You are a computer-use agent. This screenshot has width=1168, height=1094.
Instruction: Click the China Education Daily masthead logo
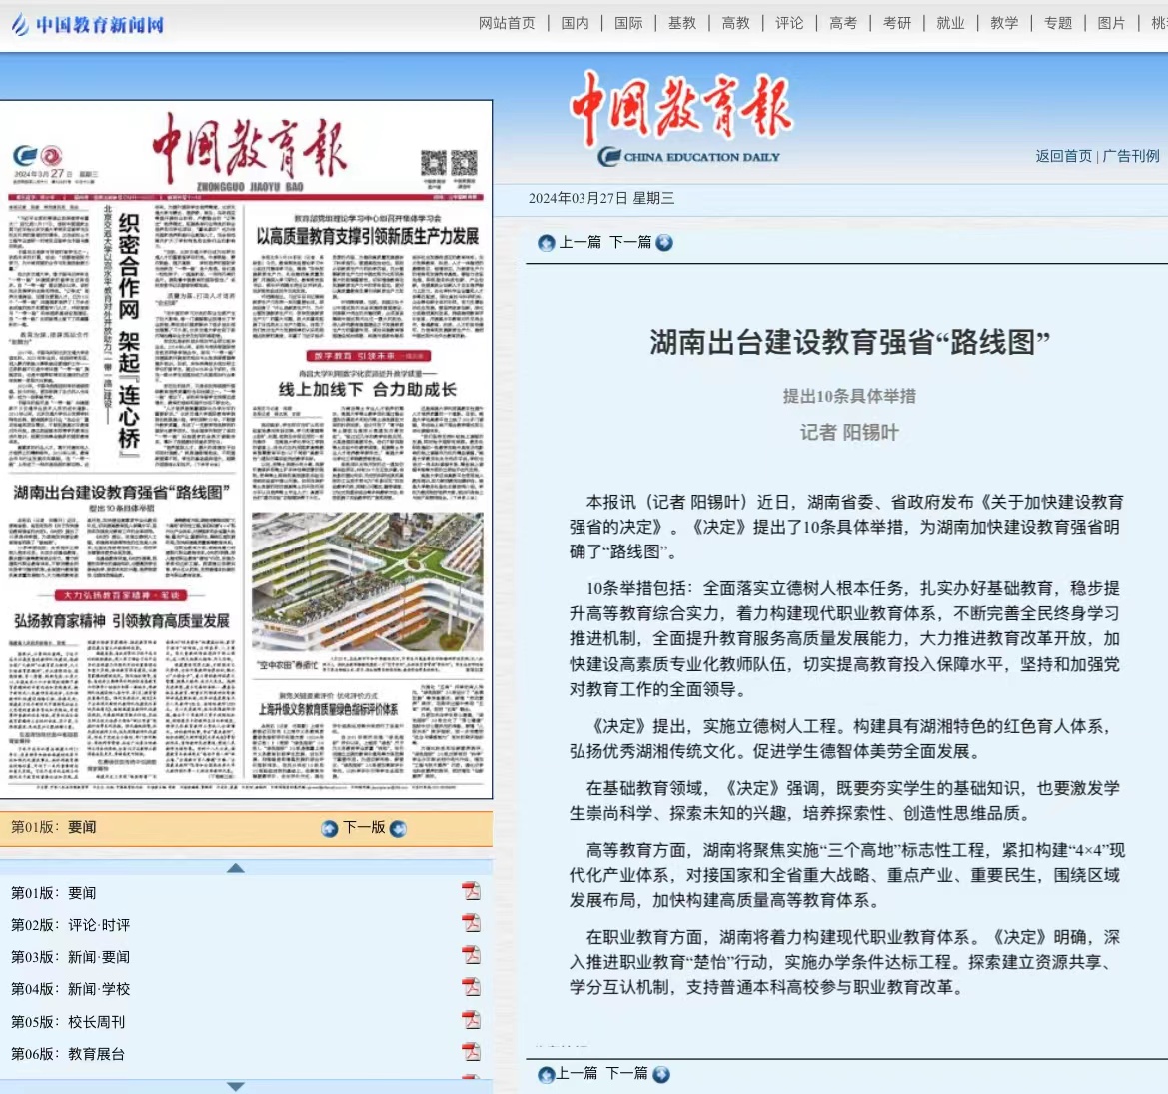tap(683, 118)
